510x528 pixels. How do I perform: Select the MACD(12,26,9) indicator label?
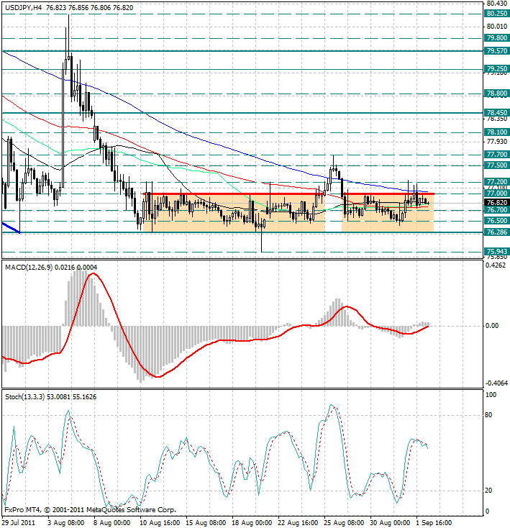coord(29,267)
